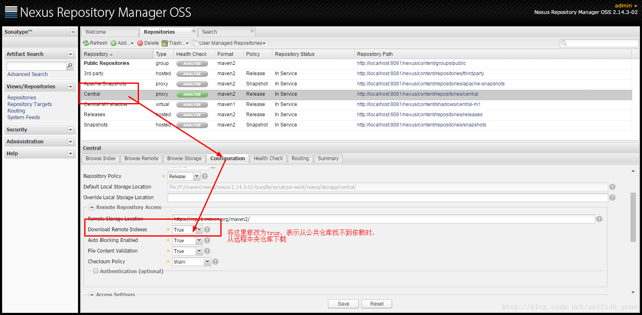
Task: Click the Save button
Action: pyautogui.click(x=344, y=304)
